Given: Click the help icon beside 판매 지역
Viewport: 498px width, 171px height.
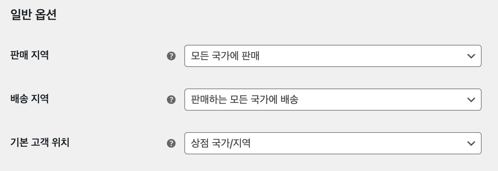Looking at the screenshot, I should coord(171,56).
